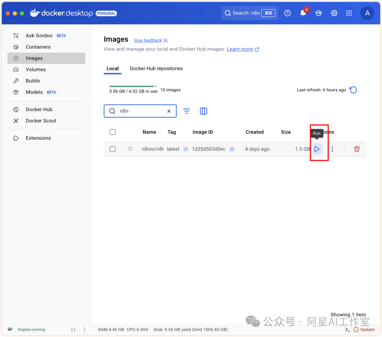Open the filter options for images
Image resolution: width=382 pixels, height=337 pixels.
tap(187, 111)
